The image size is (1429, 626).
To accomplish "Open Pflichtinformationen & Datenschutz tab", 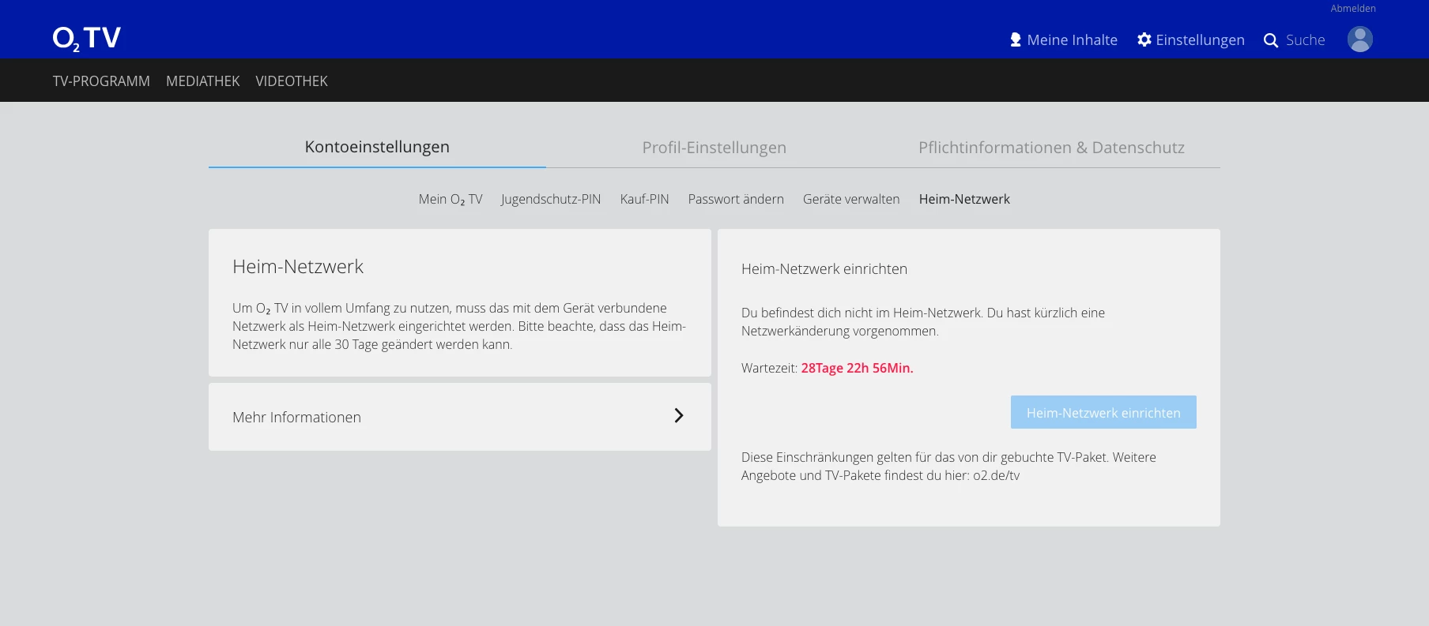I will click(x=1051, y=148).
